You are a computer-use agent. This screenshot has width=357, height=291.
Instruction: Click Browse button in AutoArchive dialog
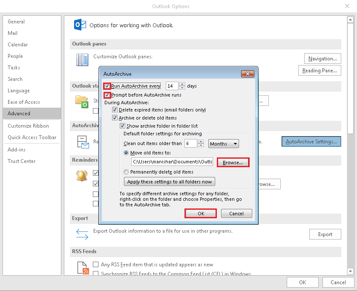coord(233,163)
